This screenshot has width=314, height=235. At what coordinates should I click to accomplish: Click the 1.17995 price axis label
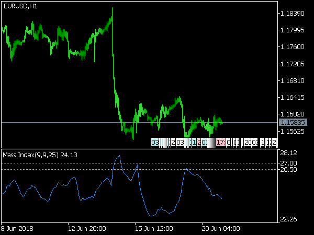pos(293,30)
